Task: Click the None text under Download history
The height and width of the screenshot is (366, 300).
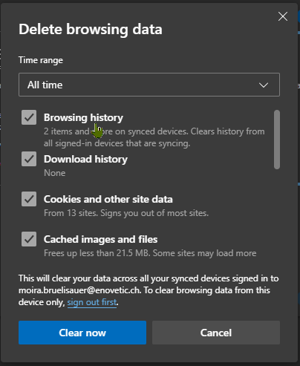Action: point(55,173)
